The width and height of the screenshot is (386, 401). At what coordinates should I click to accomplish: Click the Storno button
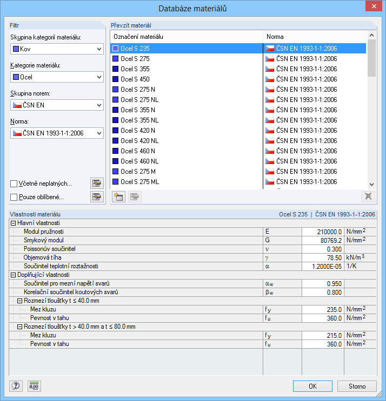tap(357, 386)
